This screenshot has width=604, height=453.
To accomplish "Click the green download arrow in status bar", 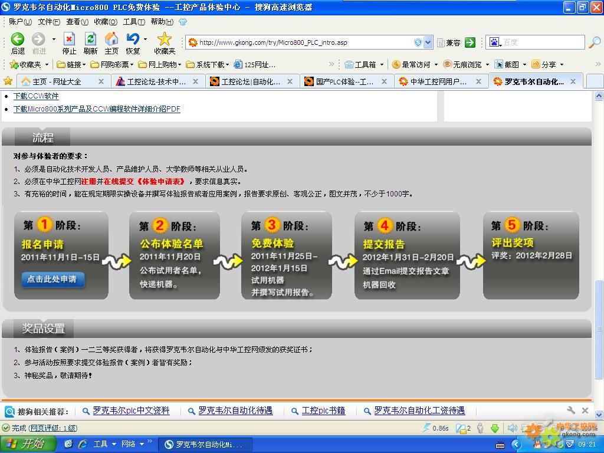I will pos(495,428).
